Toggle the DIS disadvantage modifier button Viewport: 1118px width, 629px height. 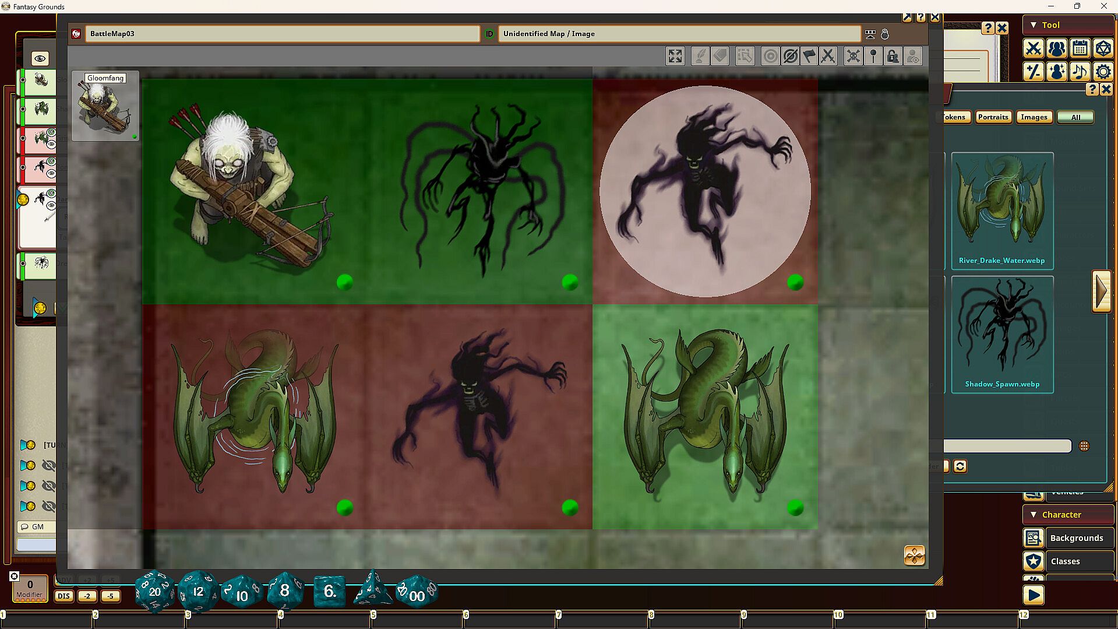coord(64,596)
